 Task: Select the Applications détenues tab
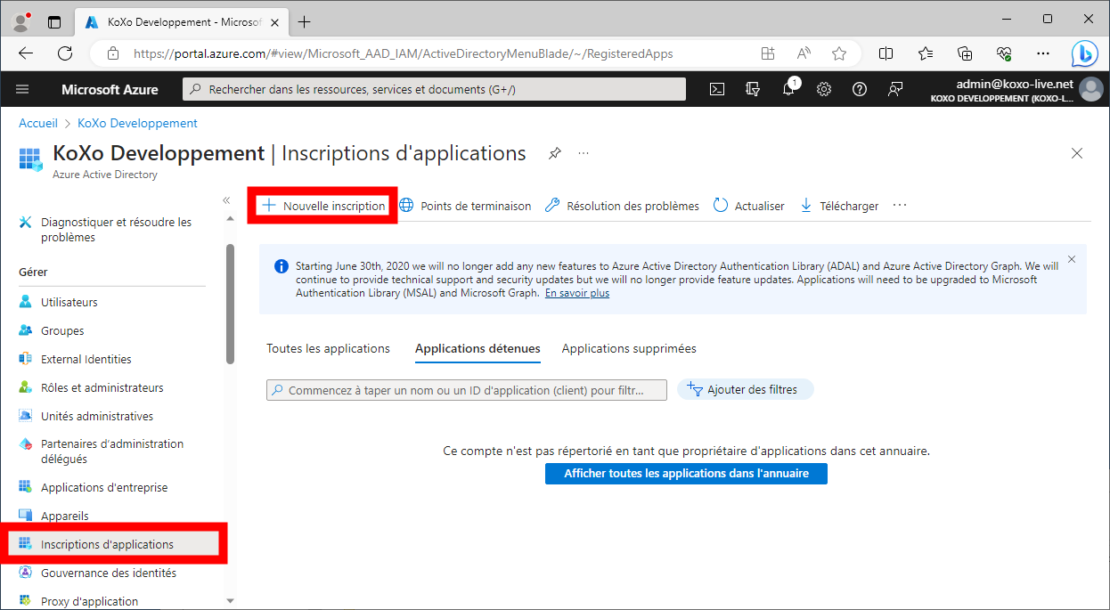(x=477, y=348)
